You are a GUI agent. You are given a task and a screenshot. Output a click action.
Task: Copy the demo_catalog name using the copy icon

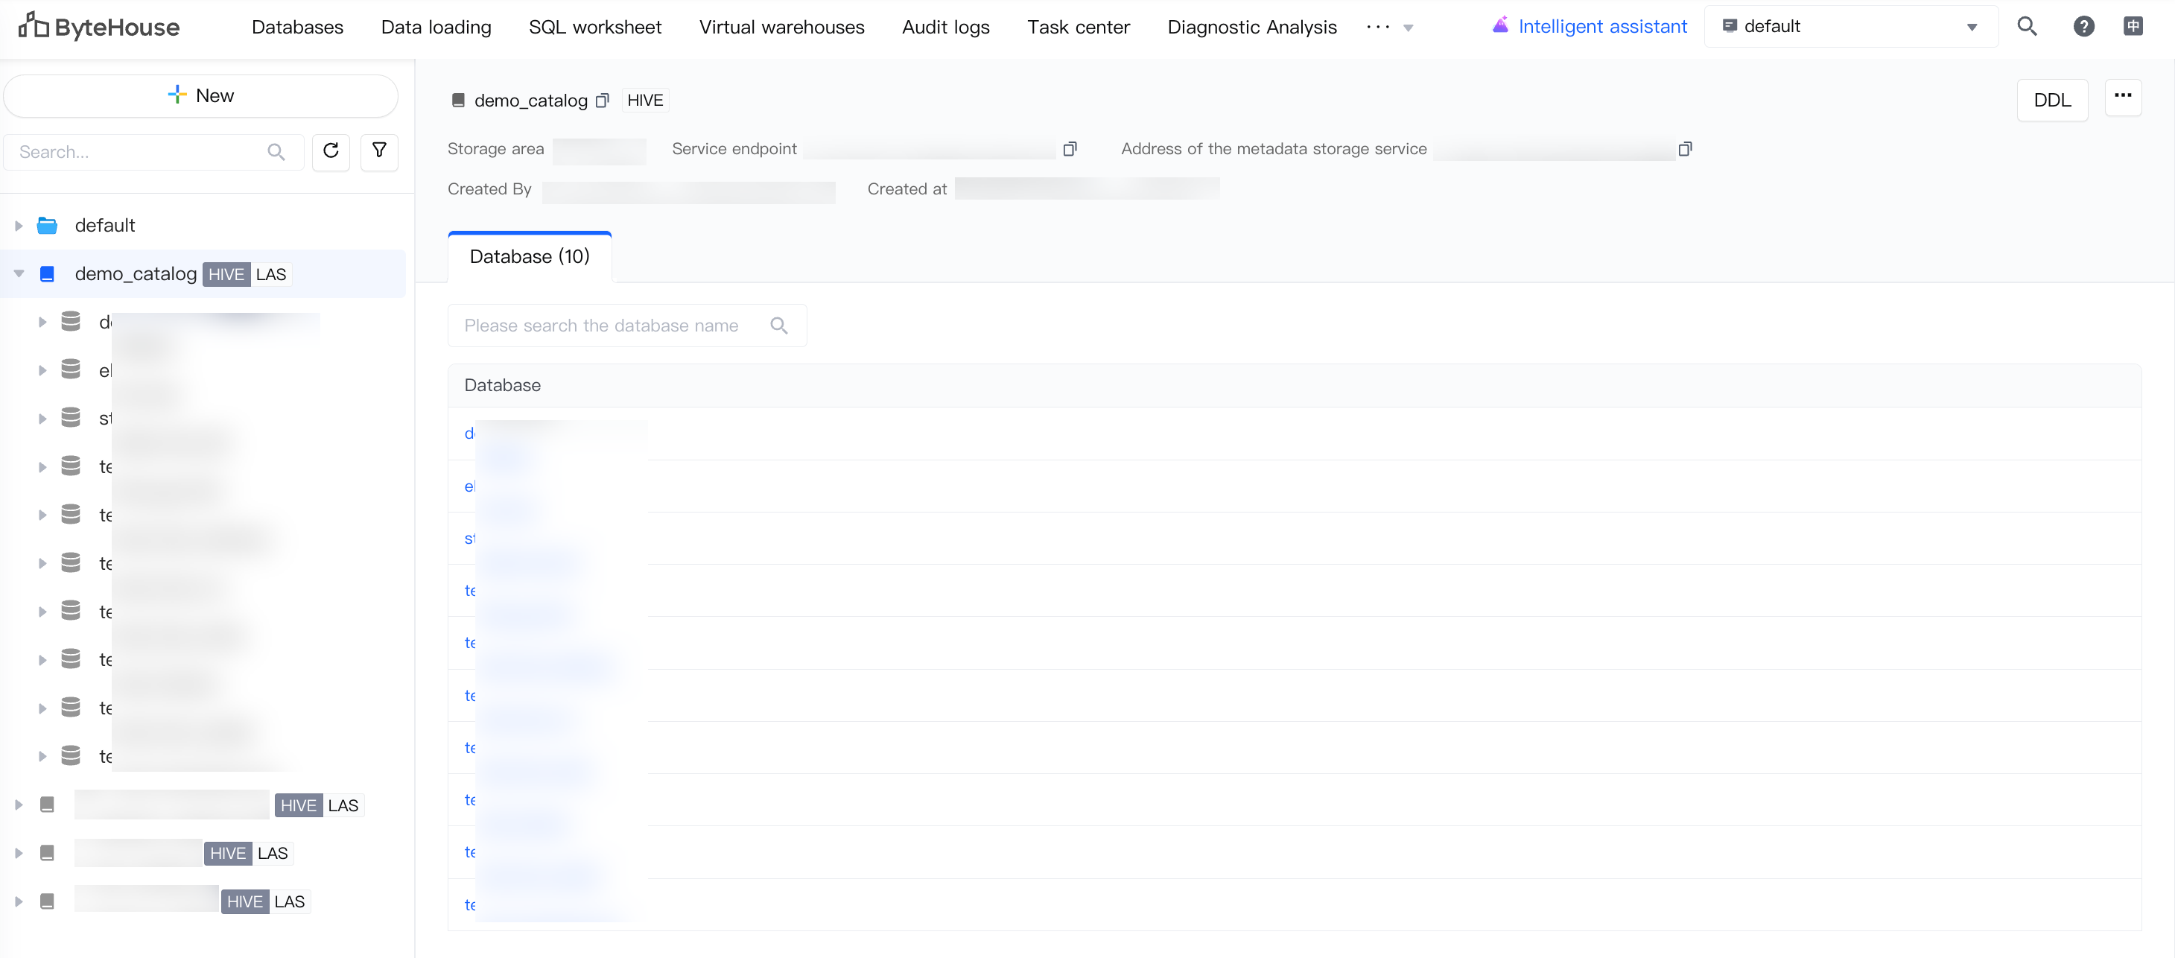coord(602,101)
